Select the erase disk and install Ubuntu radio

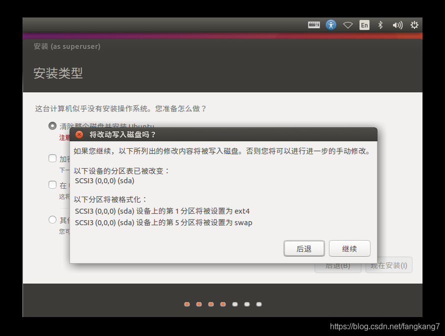[52, 126]
